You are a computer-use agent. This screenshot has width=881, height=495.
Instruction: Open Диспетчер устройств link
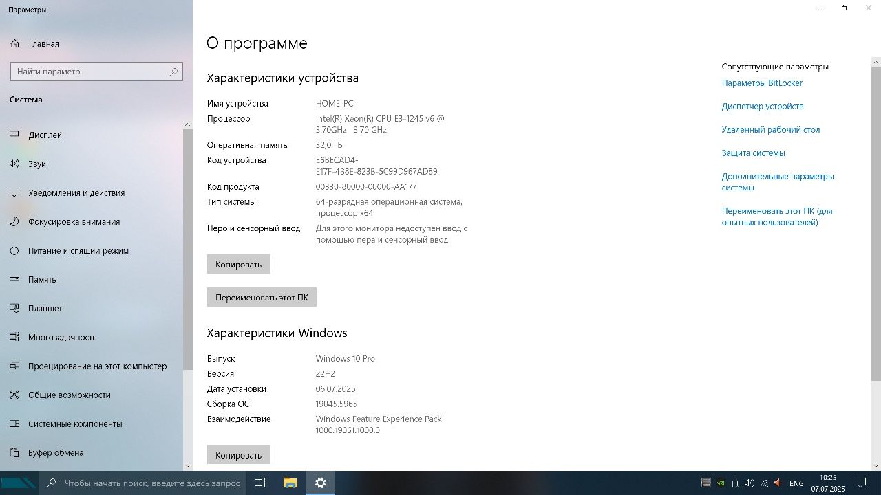(x=763, y=107)
